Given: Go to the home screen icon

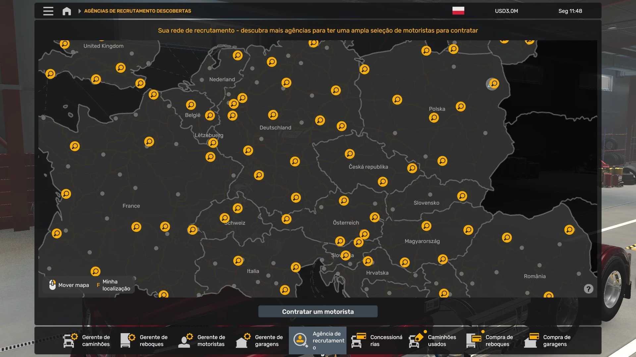Looking at the screenshot, I should pyautogui.click(x=67, y=11).
